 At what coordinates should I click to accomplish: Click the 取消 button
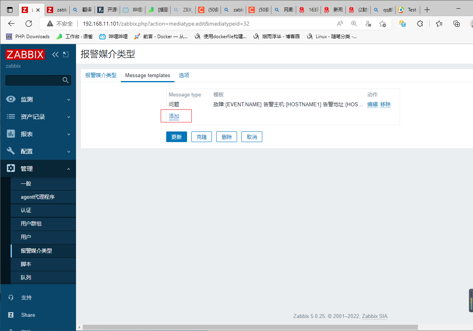click(252, 137)
